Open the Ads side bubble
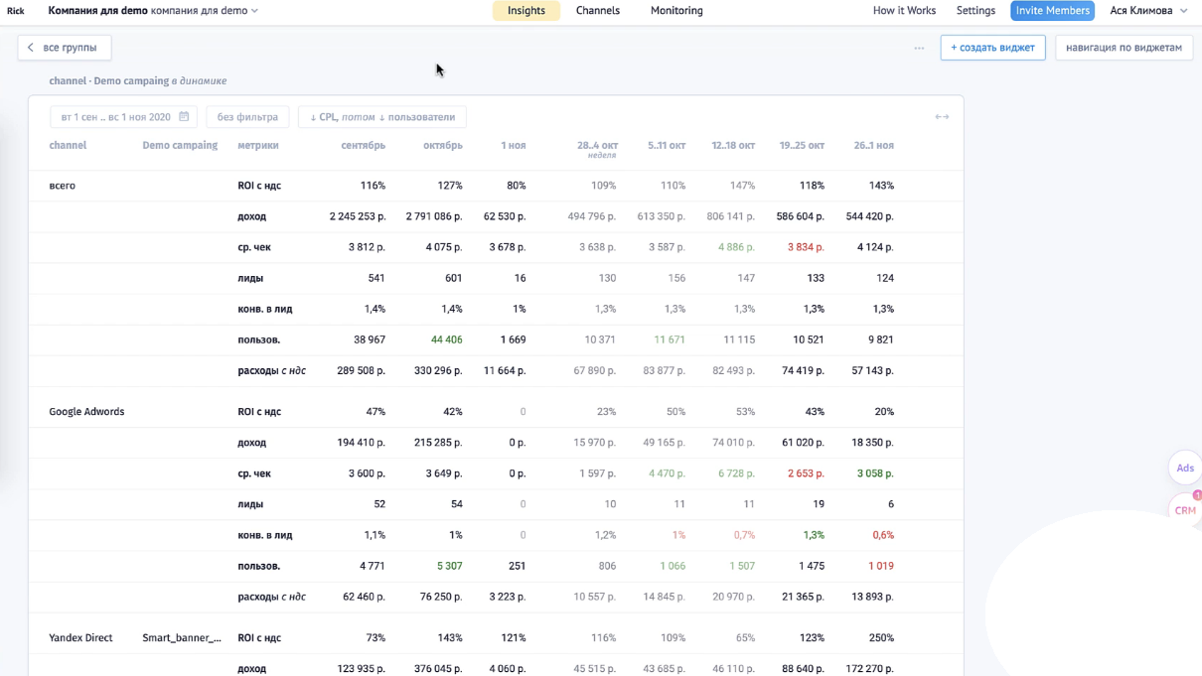The width and height of the screenshot is (1202, 676). [x=1185, y=469]
